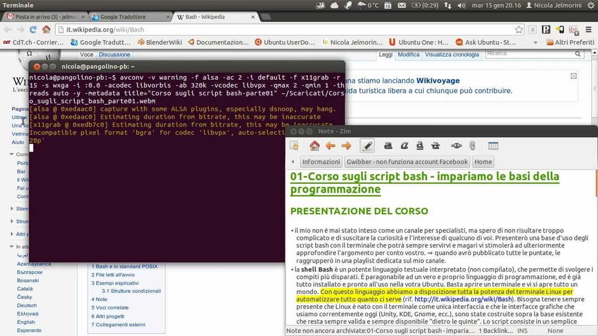Expand the 'Altri p...' sidebar section
Viewport: 598px width, 336px height.
pos(12,234)
